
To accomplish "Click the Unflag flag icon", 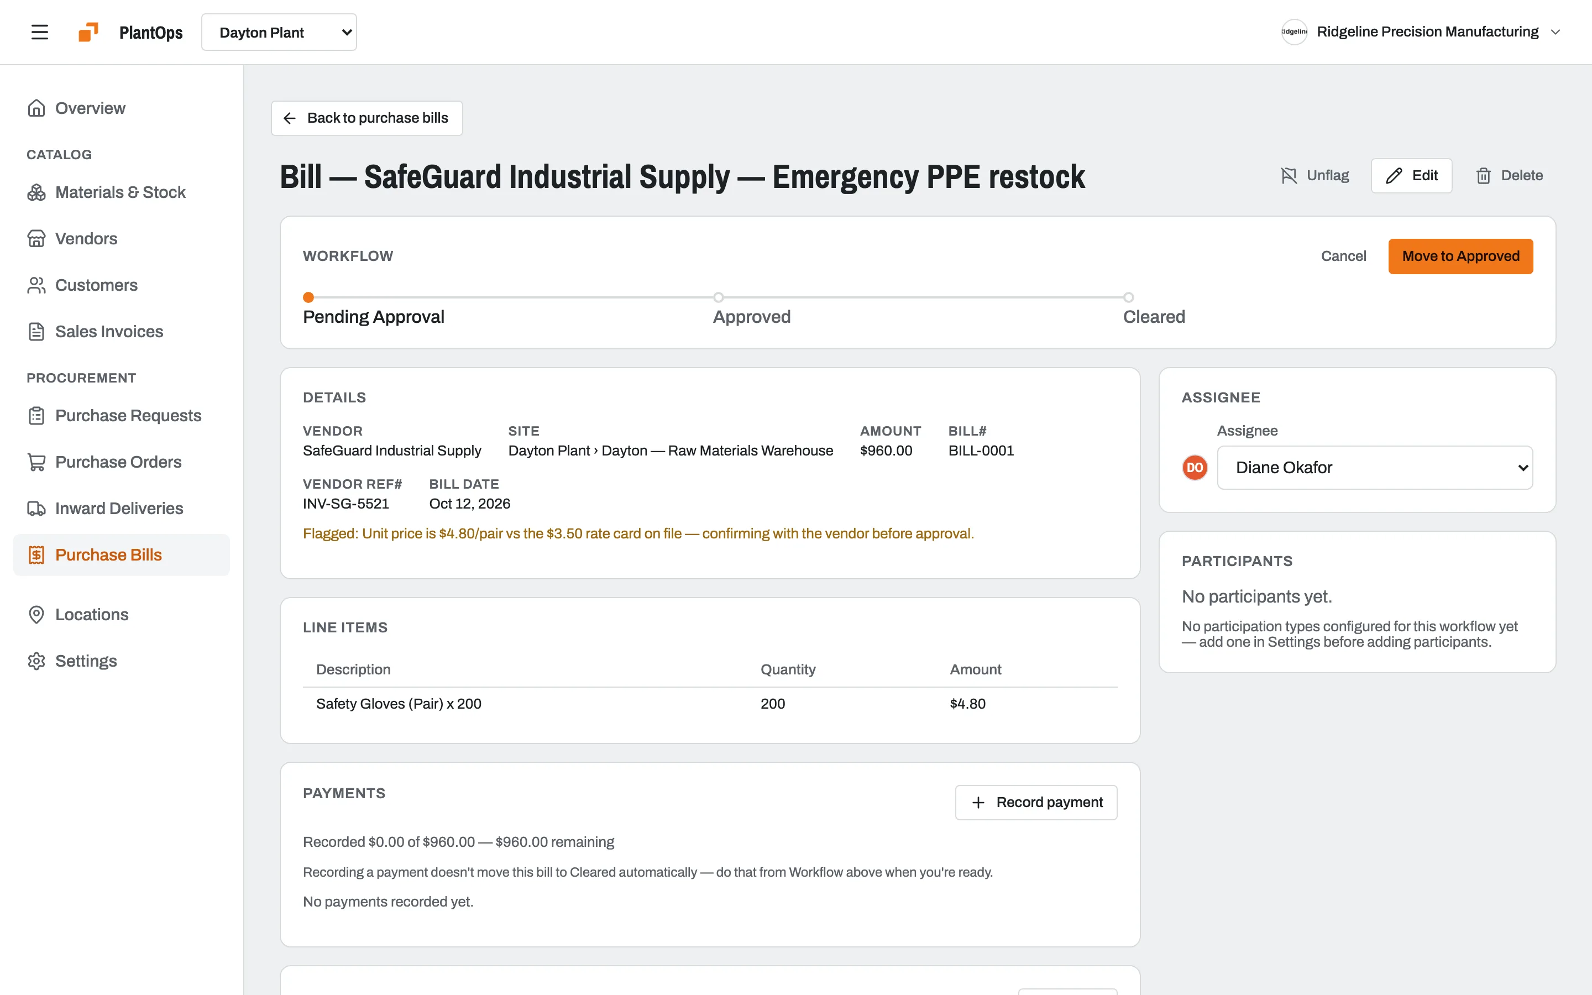I will (x=1289, y=176).
